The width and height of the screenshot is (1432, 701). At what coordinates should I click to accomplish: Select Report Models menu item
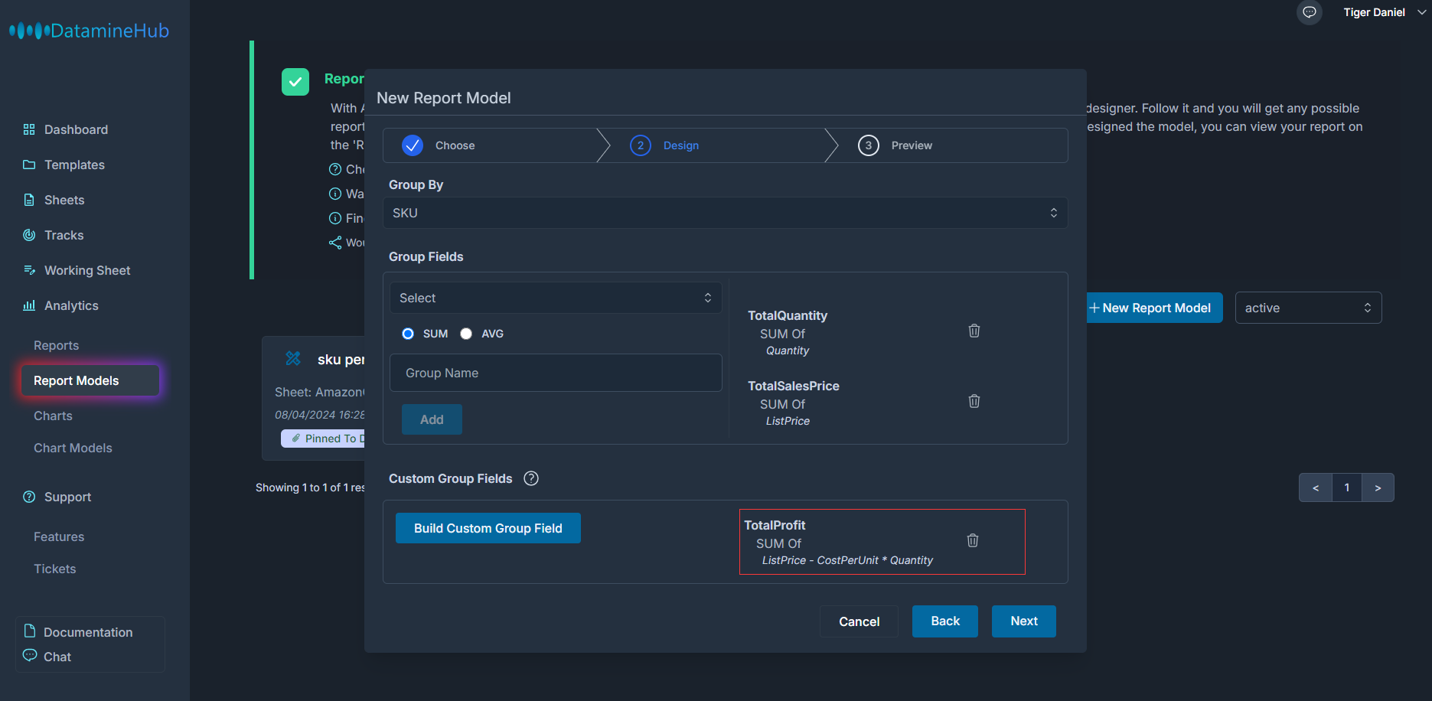tap(90, 380)
